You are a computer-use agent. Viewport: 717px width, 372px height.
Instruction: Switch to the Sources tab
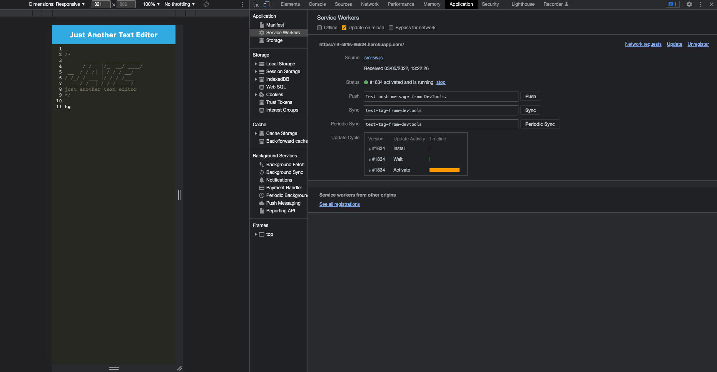point(343,4)
